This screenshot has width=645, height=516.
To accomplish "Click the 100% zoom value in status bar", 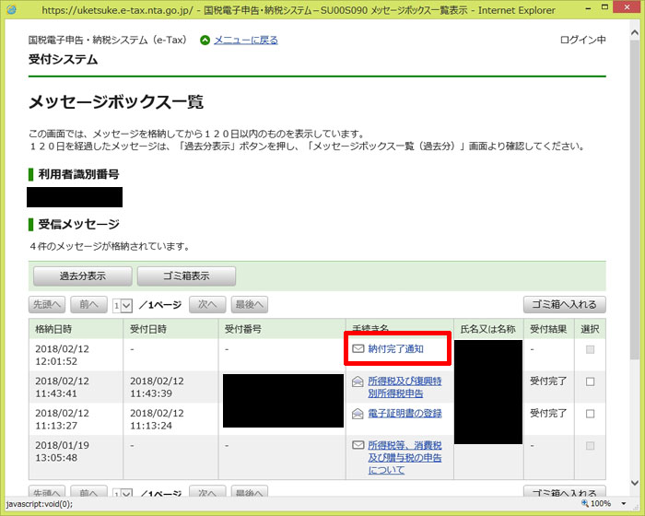I will [x=601, y=504].
